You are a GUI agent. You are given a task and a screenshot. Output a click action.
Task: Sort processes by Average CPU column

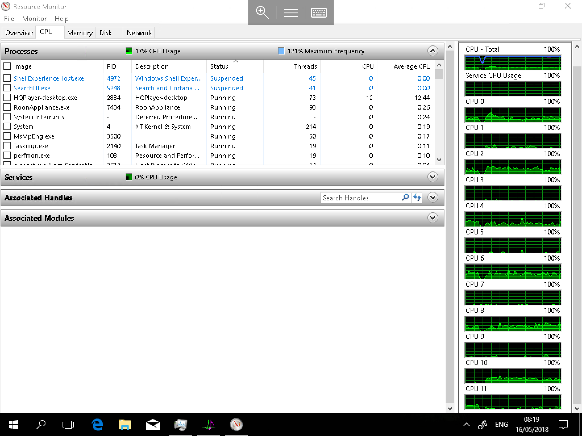click(x=406, y=66)
